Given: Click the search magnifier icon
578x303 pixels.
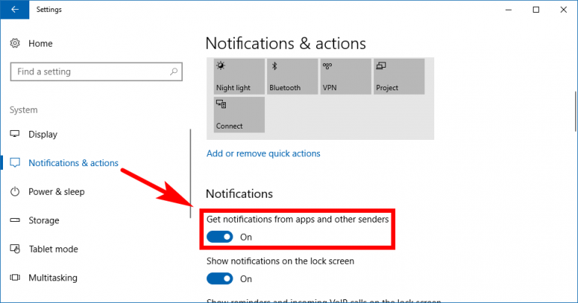Looking at the screenshot, I should click(174, 71).
